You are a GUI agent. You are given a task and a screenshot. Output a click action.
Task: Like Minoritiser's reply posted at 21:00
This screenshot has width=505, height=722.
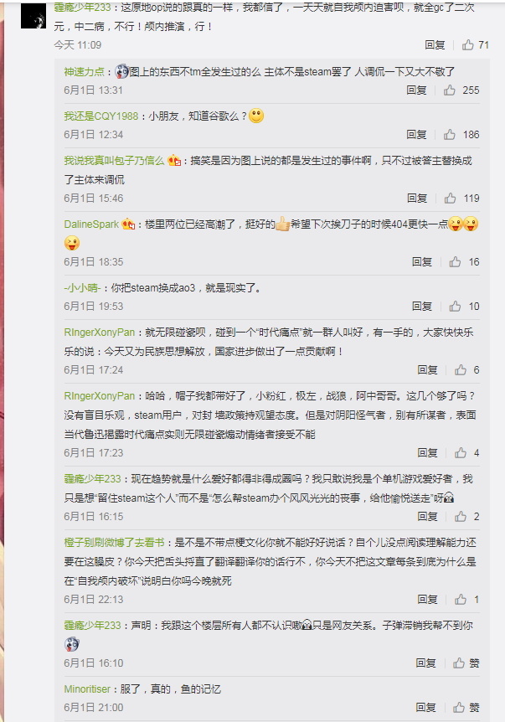[x=466, y=707]
